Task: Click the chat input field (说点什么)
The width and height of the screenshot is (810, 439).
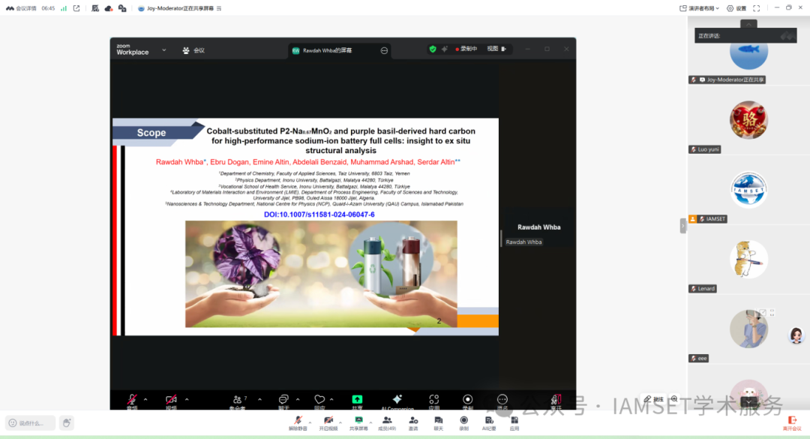Action: tap(30, 422)
